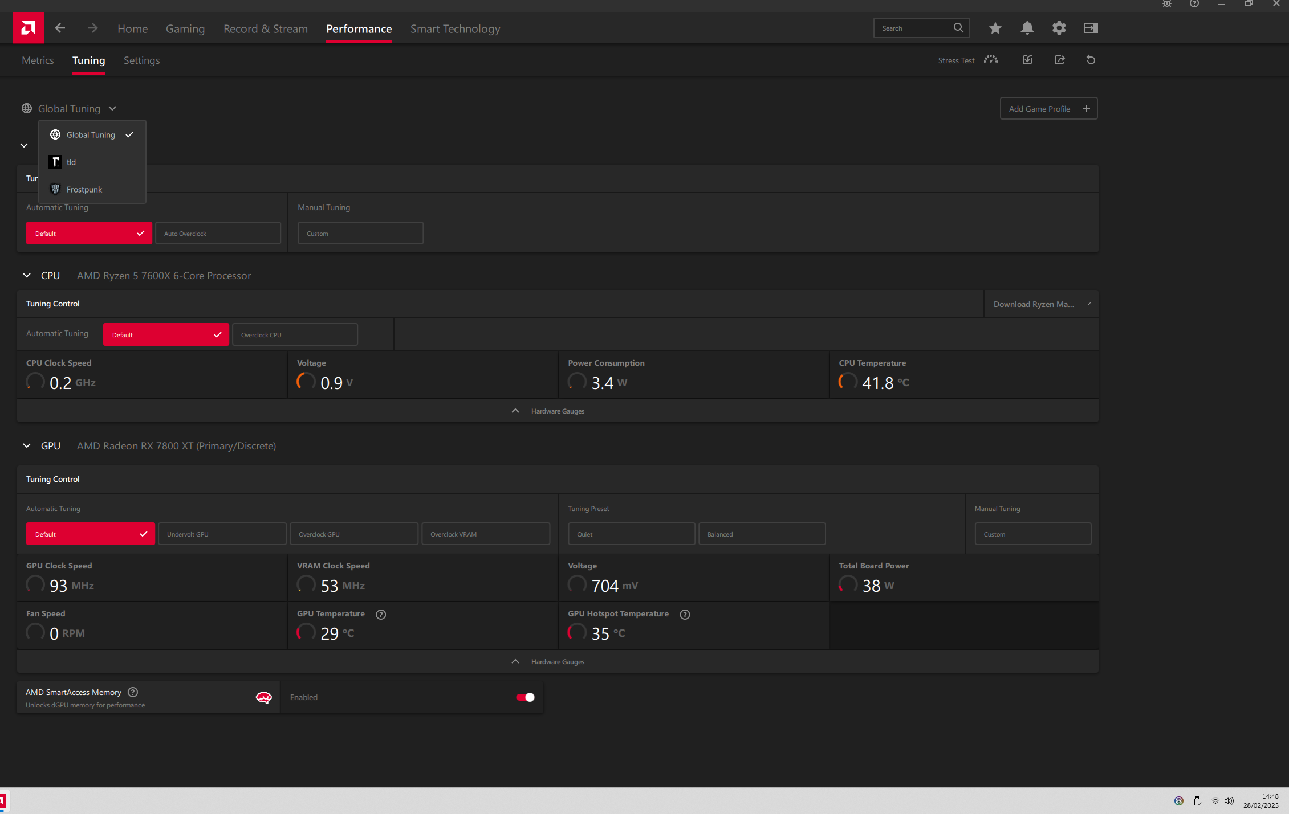Select CPU Default automatic tuning

point(166,334)
